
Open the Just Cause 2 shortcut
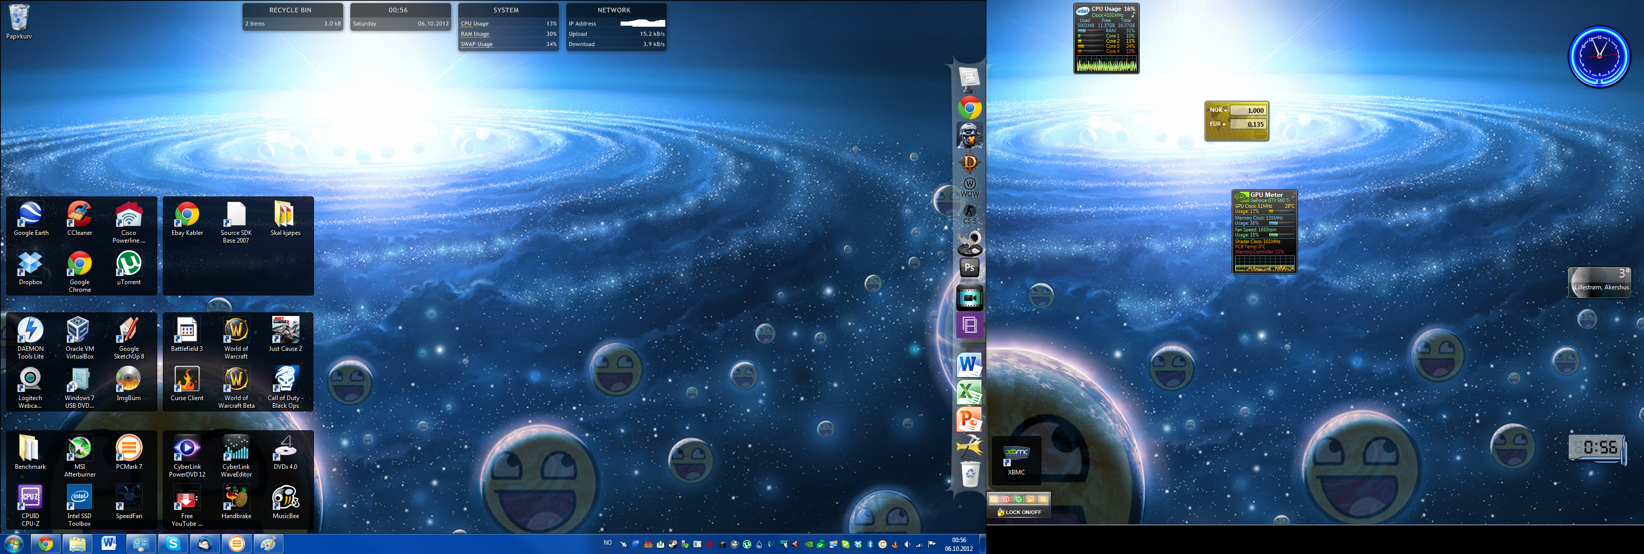click(x=285, y=335)
